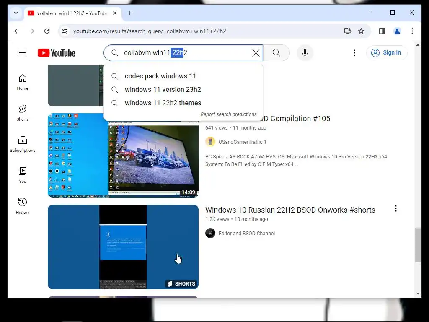Click scrollbar down arrow
429x322 pixels.
[x=418, y=294]
